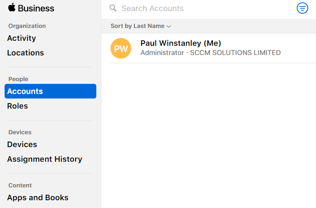This screenshot has width=316, height=208.
Task: Open the Devices sidebar item
Action: pos(22,144)
